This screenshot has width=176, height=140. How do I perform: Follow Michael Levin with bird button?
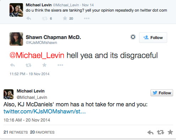tap(162, 93)
